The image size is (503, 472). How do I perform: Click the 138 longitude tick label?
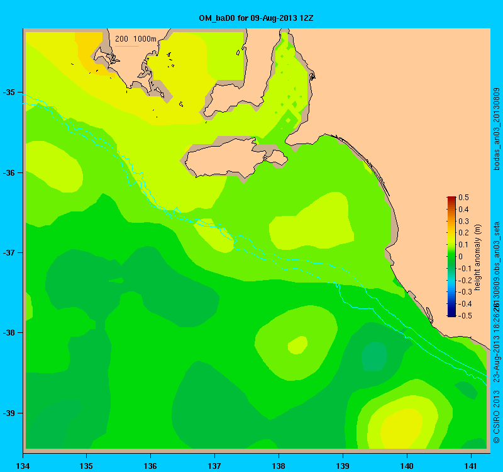point(279,466)
